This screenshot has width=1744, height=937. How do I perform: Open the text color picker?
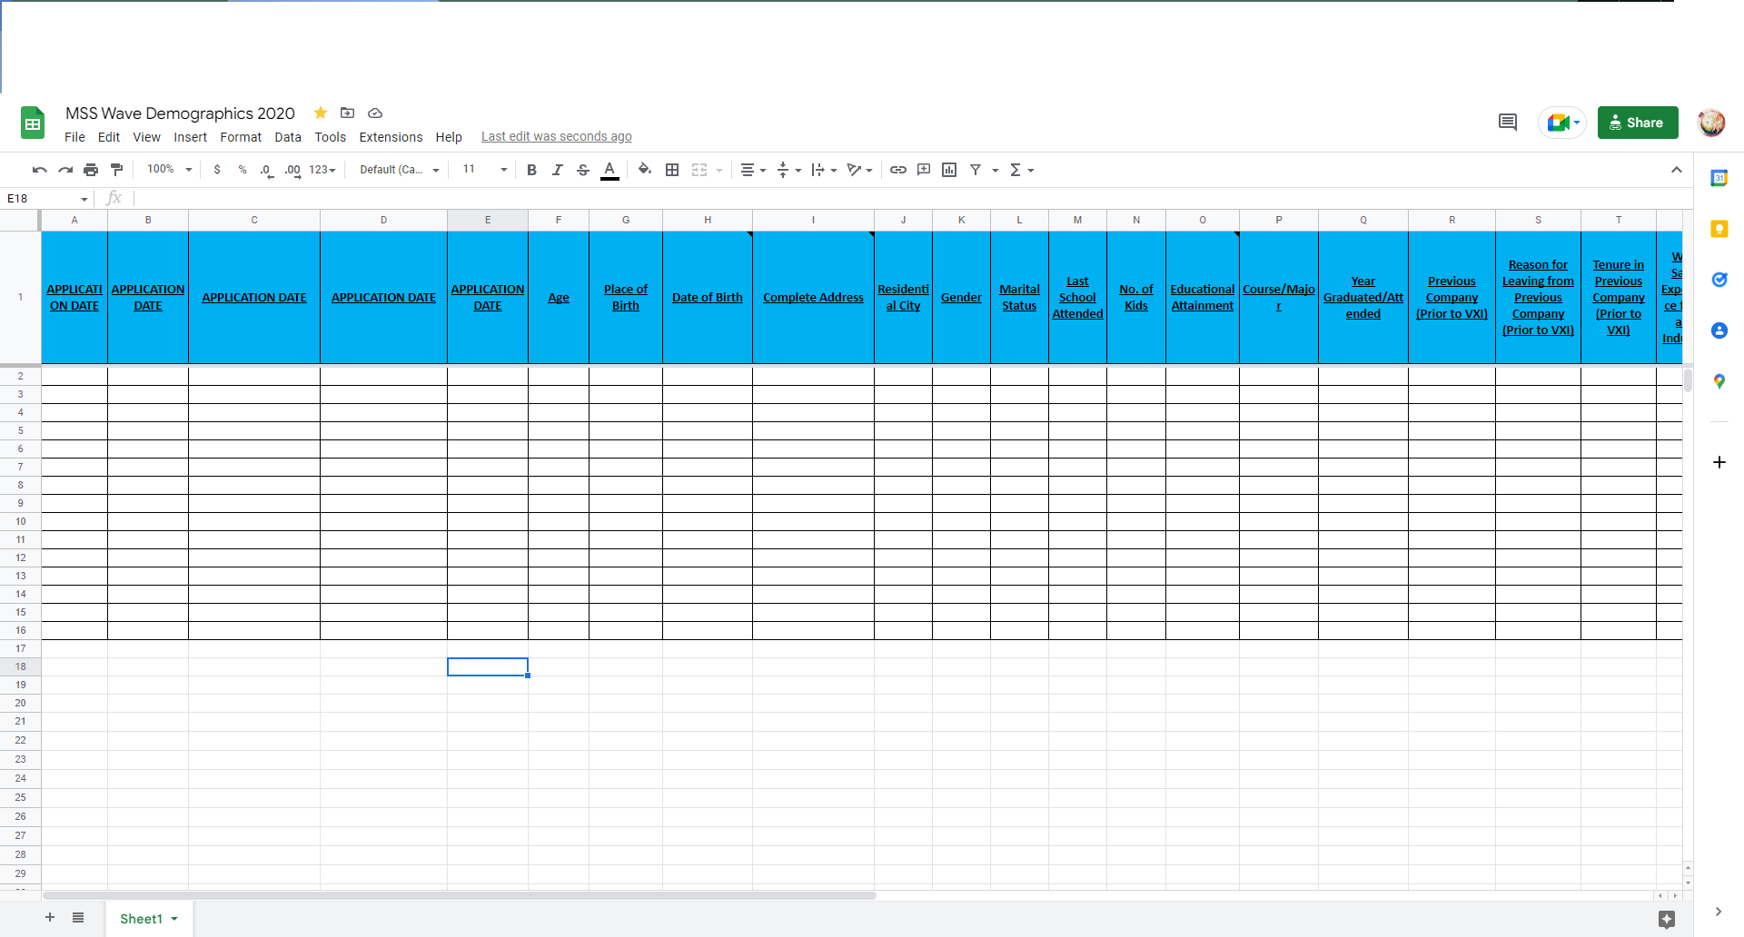(x=610, y=170)
